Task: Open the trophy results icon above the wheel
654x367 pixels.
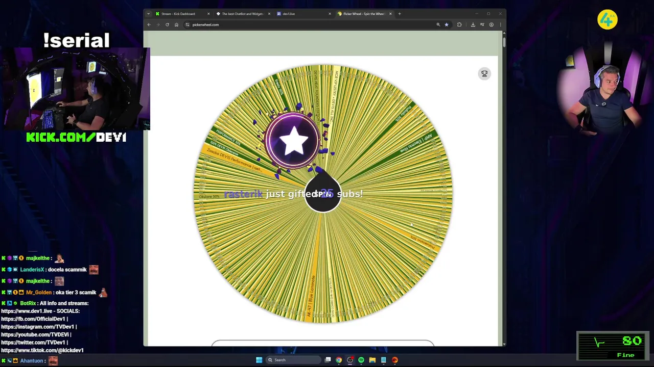Action: coord(484,73)
